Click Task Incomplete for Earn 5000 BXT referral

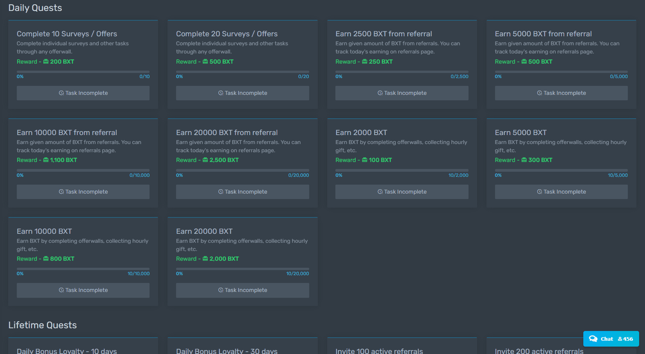pyautogui.click(x=561, y=93)
